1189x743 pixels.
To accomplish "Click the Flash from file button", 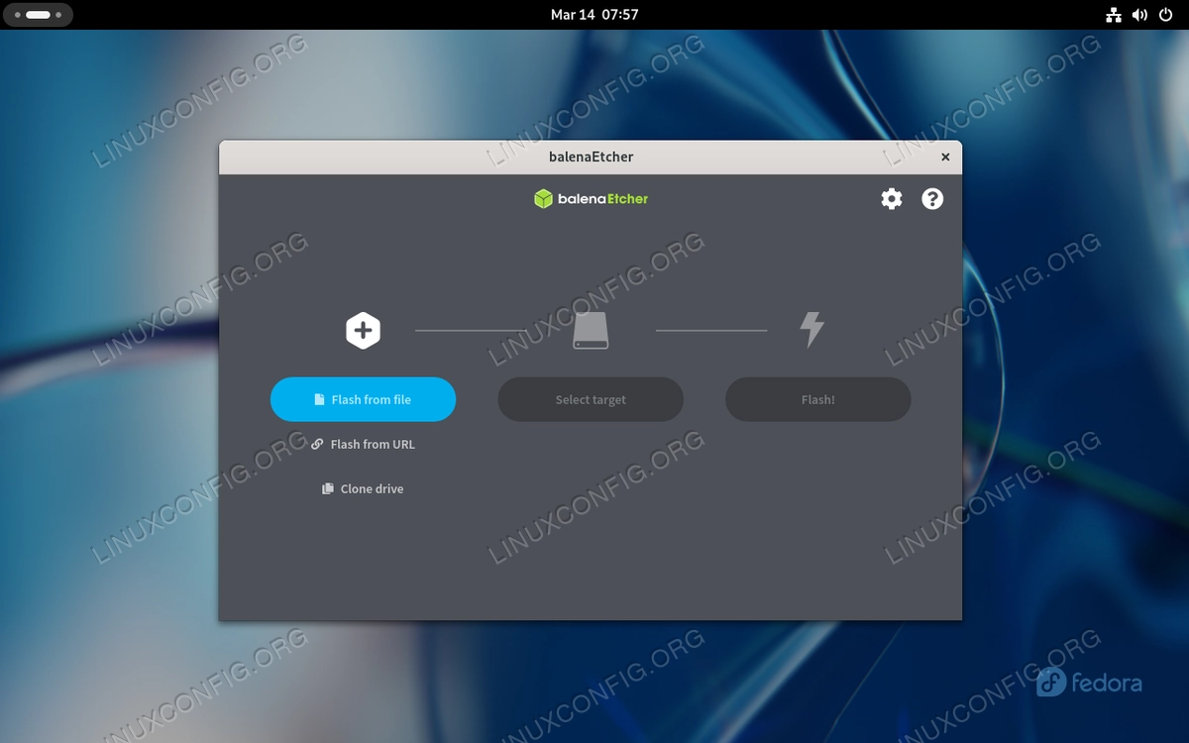I will pos(363,399).
